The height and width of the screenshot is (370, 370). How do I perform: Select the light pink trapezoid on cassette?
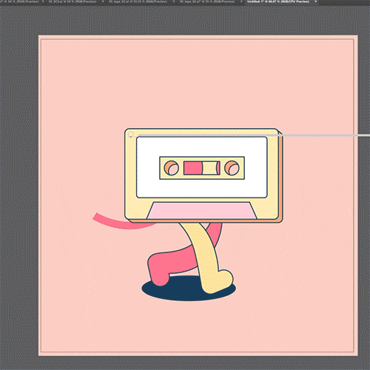(x=202, y=210)
